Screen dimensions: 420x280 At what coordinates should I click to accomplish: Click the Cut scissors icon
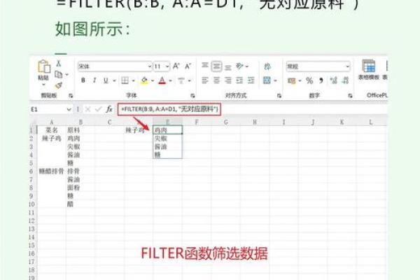pos(59,64)
